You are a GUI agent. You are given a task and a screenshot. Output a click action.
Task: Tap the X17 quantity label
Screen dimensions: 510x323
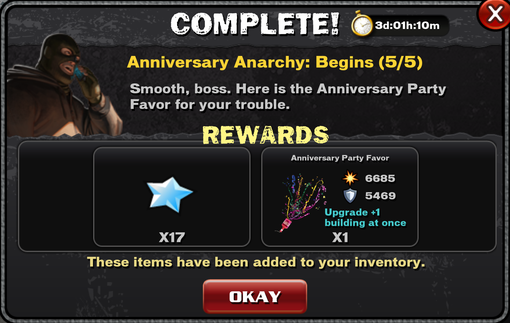point(172,238)
